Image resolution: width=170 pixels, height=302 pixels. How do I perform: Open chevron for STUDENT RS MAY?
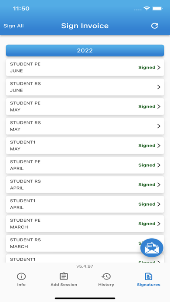point(159,126)
